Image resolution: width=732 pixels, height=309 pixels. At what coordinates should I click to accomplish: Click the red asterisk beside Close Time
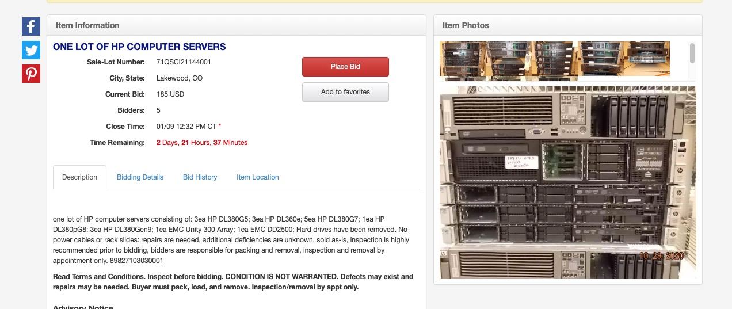tap(219, 127)
